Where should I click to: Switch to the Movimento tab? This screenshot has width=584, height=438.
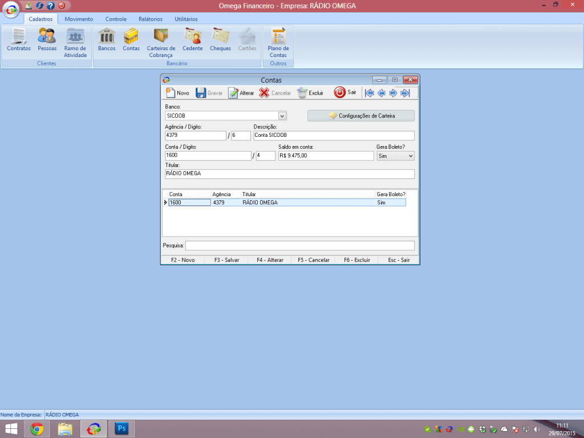click(79, 19)
